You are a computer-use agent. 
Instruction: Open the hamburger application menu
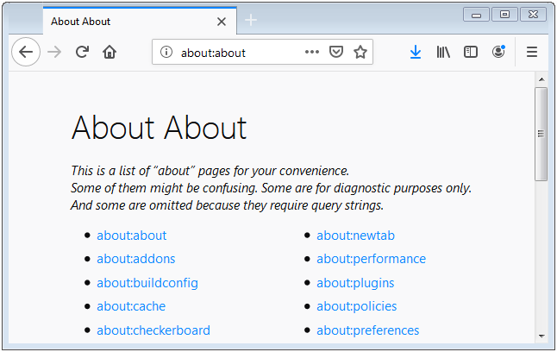click(x=532, y=52)
